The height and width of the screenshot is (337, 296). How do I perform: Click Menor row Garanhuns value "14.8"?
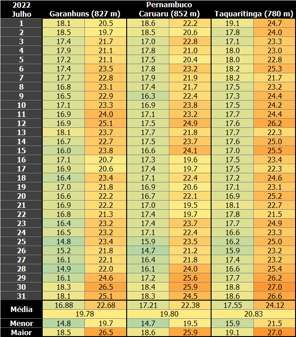(64, 323)
